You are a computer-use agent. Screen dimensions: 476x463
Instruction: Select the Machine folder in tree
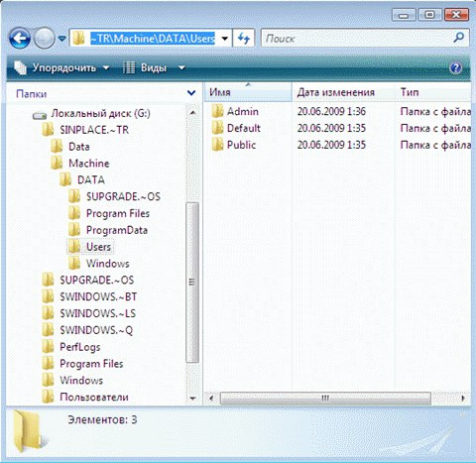click(x=88, y=164)
